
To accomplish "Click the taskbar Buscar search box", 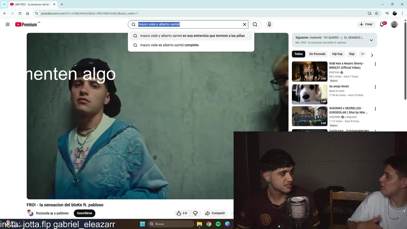I will [x=171, y=224].
